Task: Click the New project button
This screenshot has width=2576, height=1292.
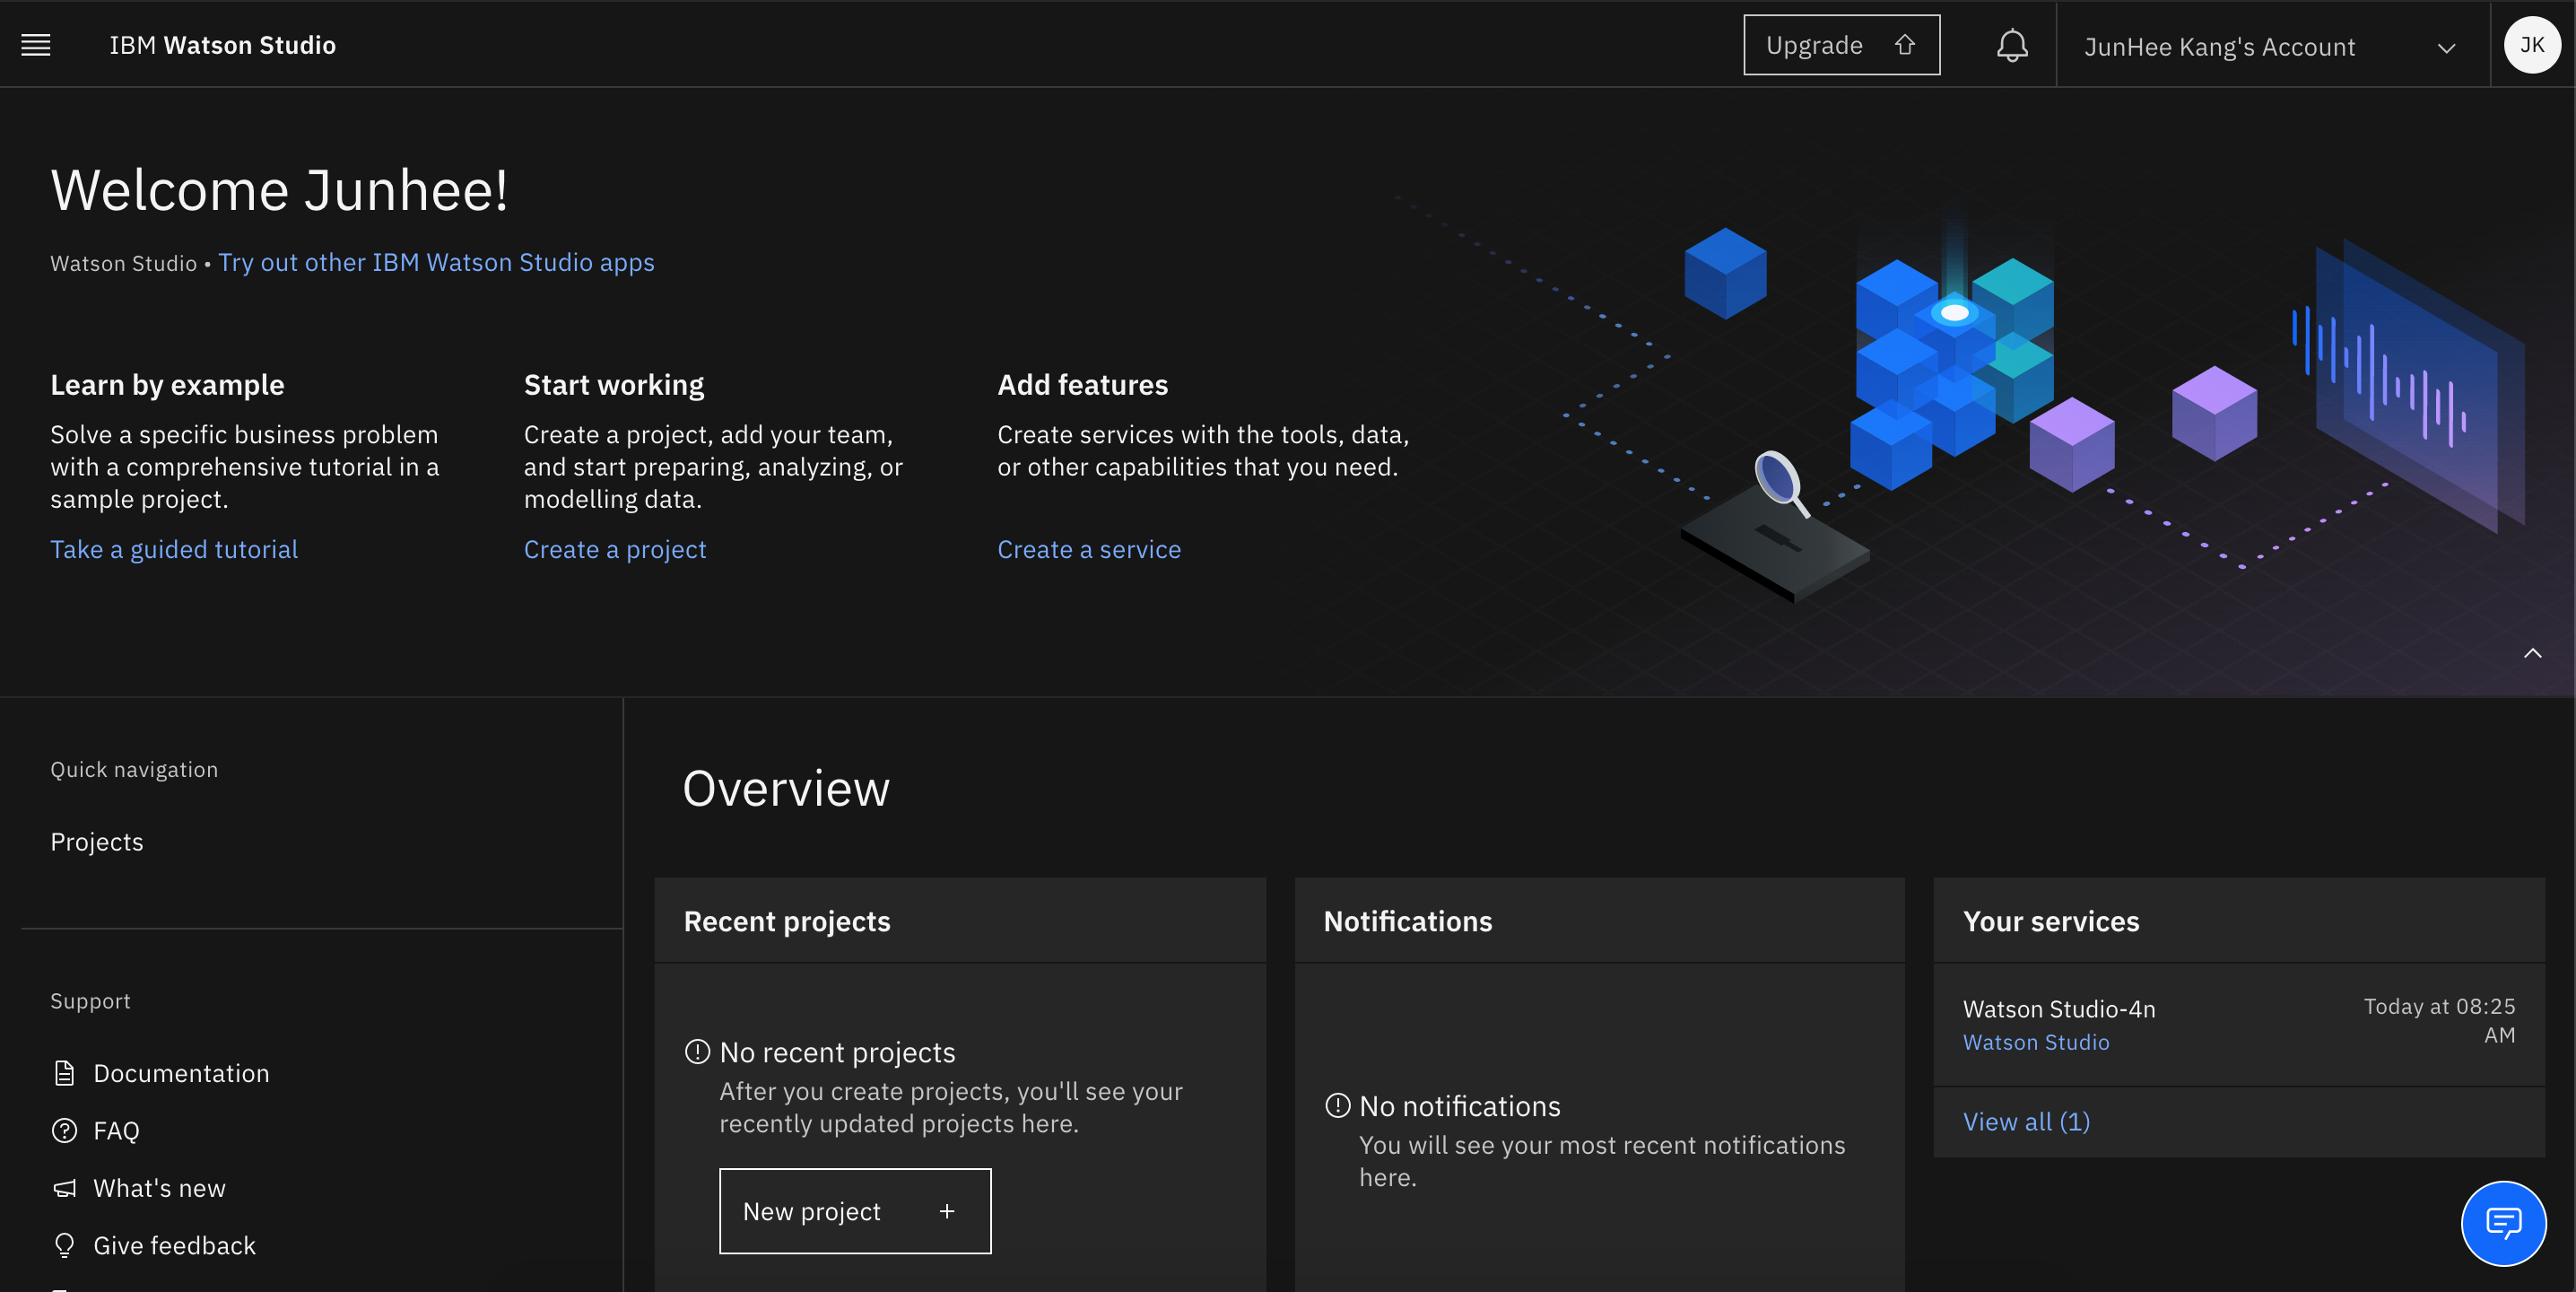Action: click(x=855, y=1211)
